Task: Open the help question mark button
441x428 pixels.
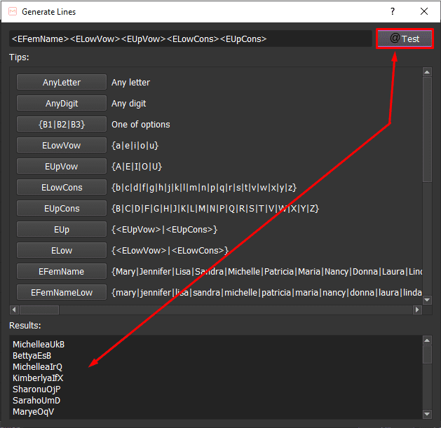Action: point(393,11)
